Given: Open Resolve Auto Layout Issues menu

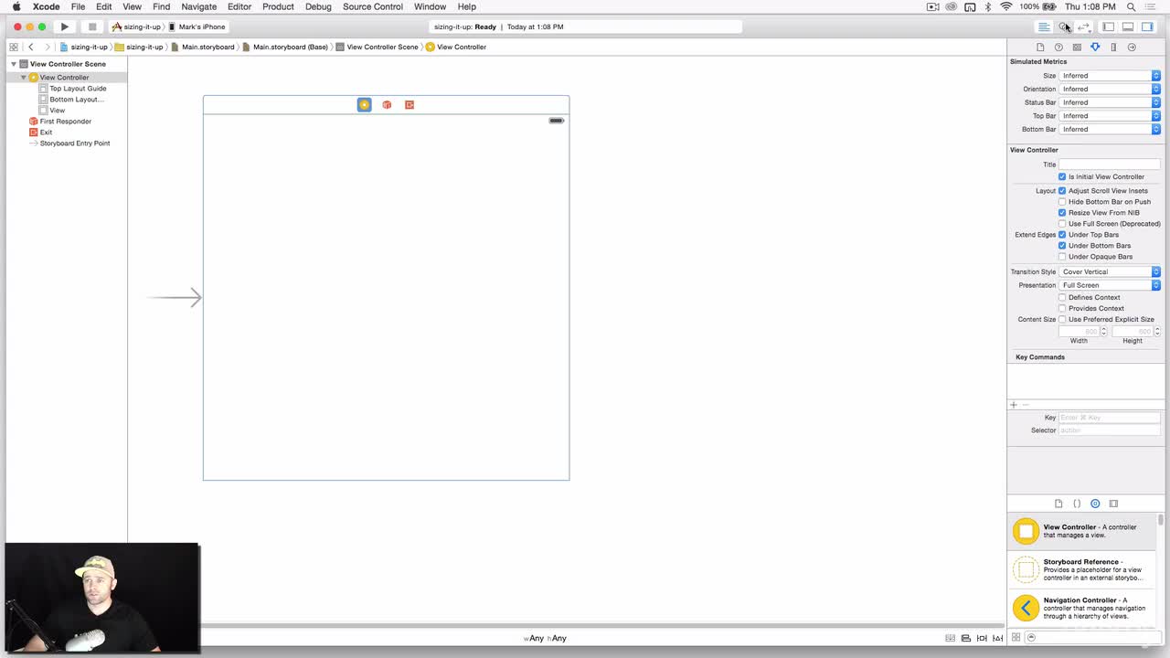Looking at the screenshot, I should pos(997,638).
